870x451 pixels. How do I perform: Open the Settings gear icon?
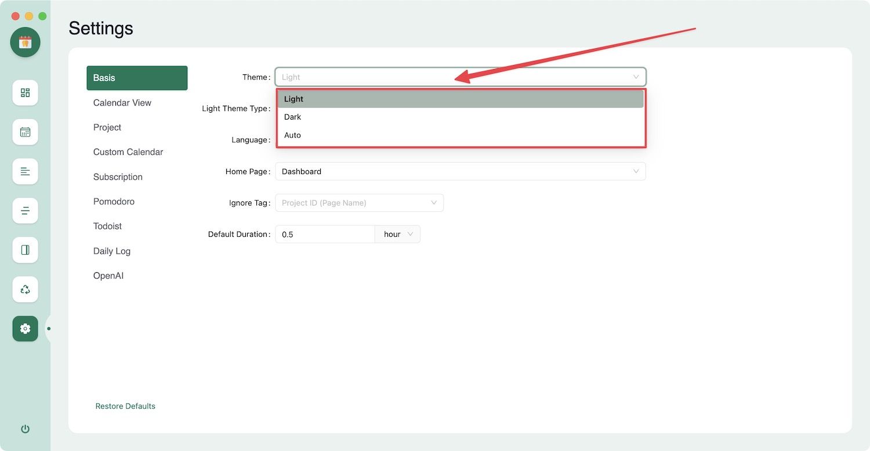25,329
